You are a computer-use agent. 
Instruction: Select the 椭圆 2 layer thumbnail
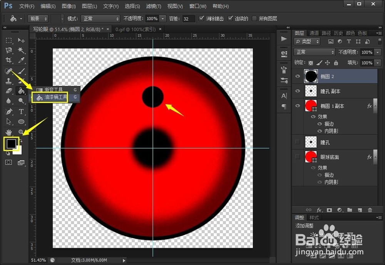click(311, 76)
